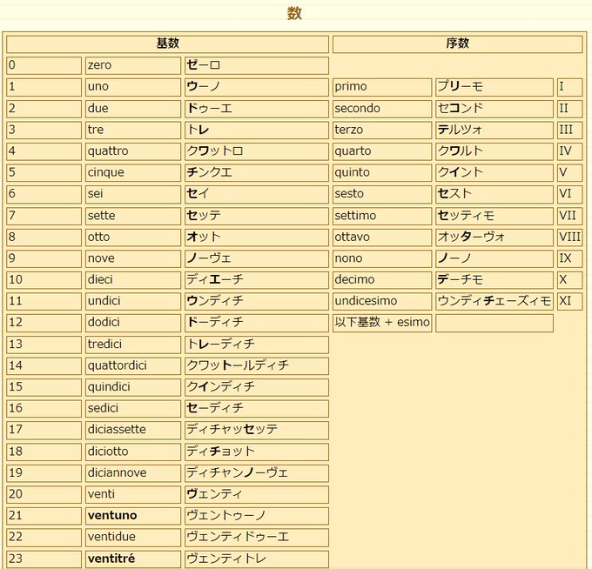
Task: Select the bold word ventitré
Action: point(111,559)
